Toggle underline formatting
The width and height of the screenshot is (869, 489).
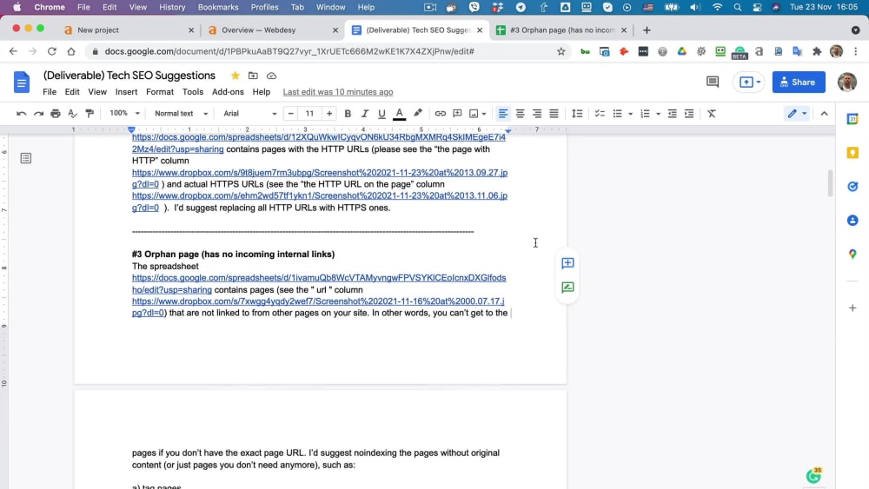pyautogui.click(x=381, y=114)
